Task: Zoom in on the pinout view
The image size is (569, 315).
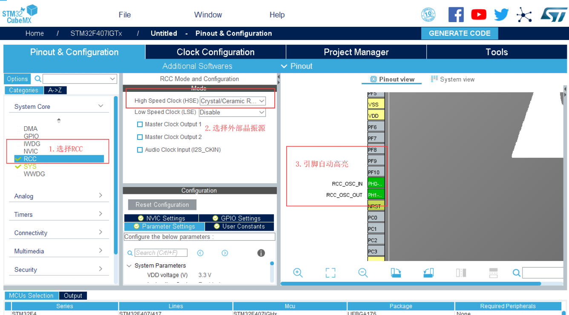Action: [298, 273]
